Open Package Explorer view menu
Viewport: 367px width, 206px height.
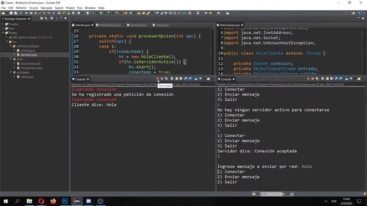[x=56, y=18]
